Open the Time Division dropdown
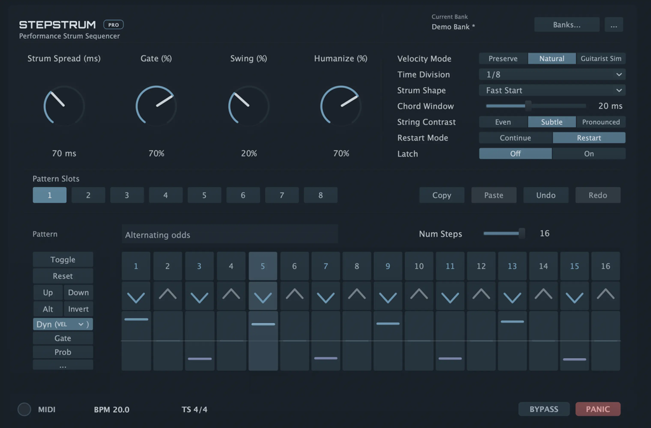The image size is (651, 428). click(552, 74)
